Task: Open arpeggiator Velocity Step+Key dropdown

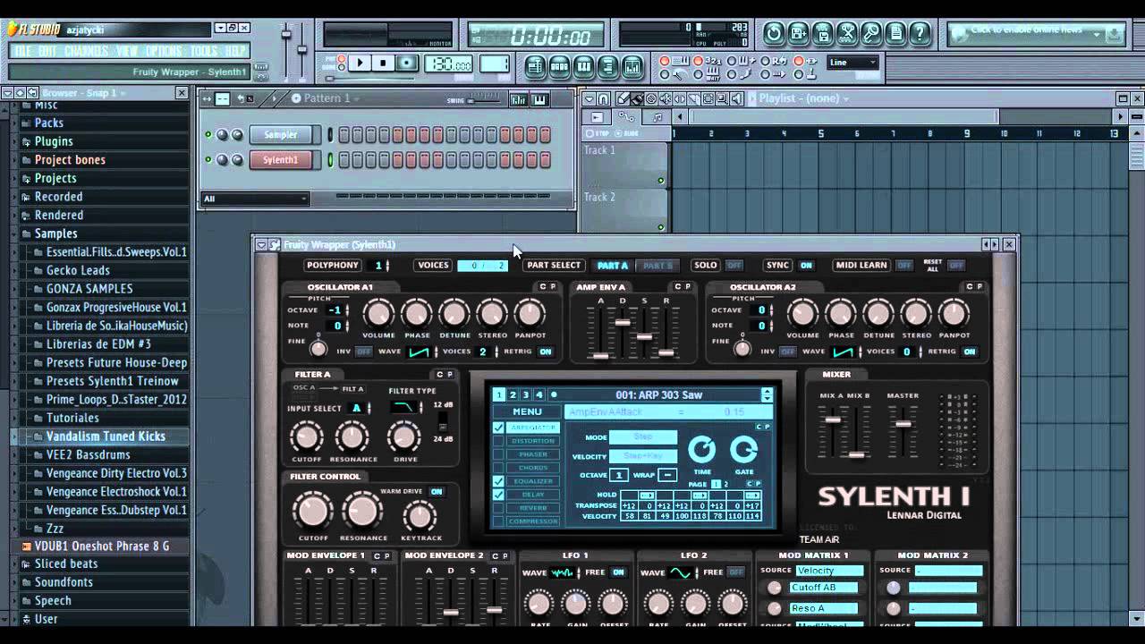Action: pos(643,456)
